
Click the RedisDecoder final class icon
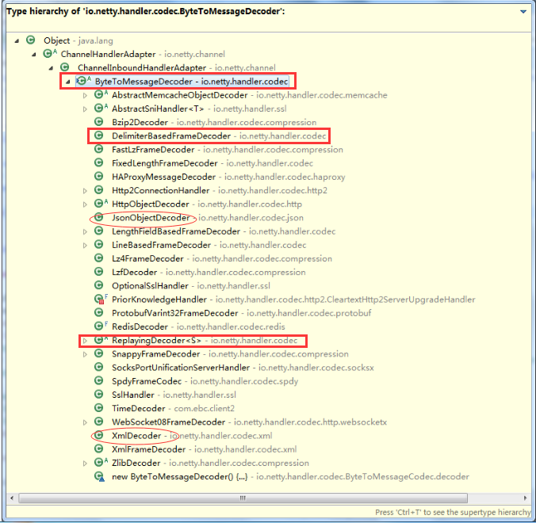tap(101, 326)
